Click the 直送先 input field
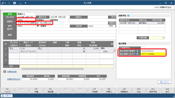This screenshot has height=98, width=175. pyautogui.click(x=26, y=29)
